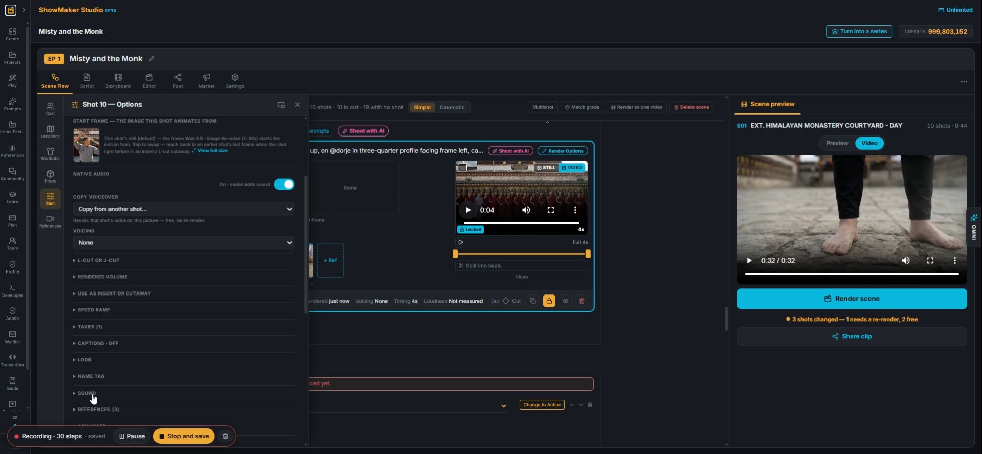Open the Voicing dropdown set to None
Image resolution: width=982 pixels, height=454 pixels.
[x=184, y=243]
